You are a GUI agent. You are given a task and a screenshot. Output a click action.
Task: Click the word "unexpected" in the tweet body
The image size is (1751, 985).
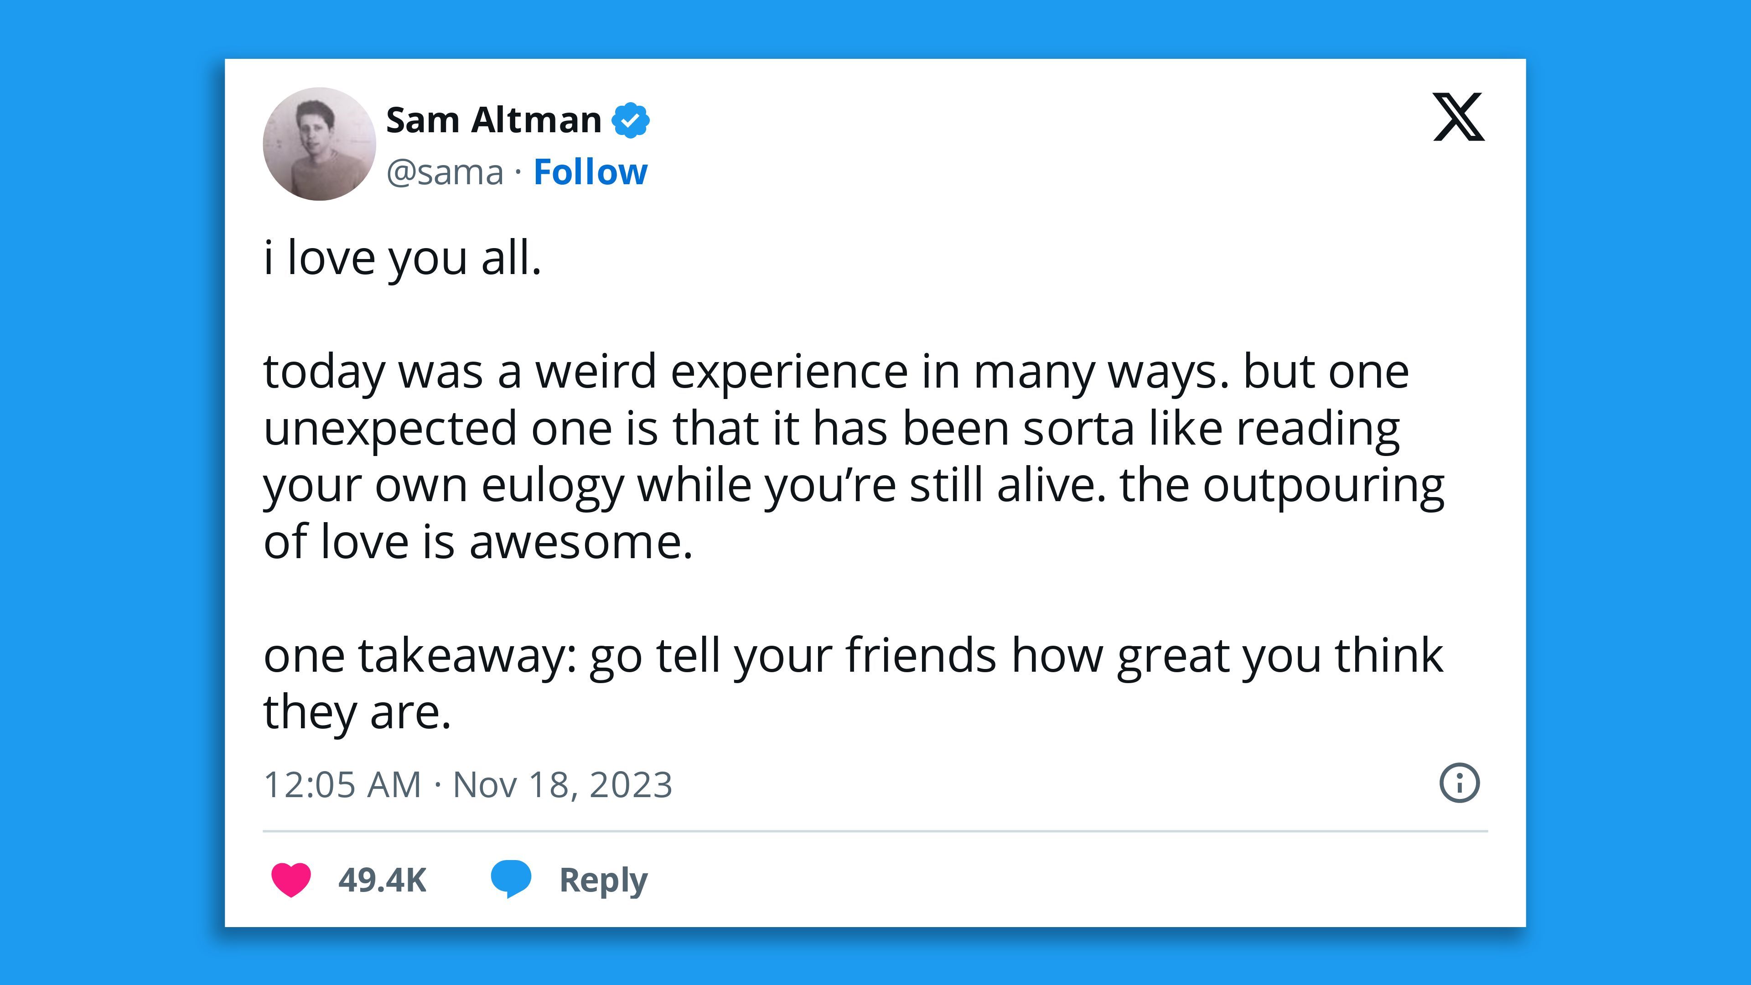tap(390, 430)
